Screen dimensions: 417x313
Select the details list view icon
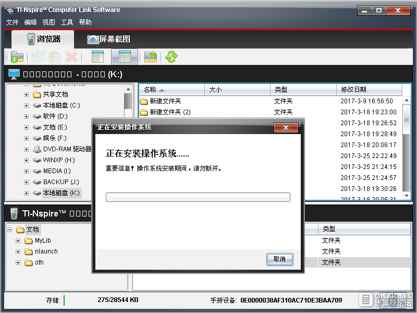point(125,57)
